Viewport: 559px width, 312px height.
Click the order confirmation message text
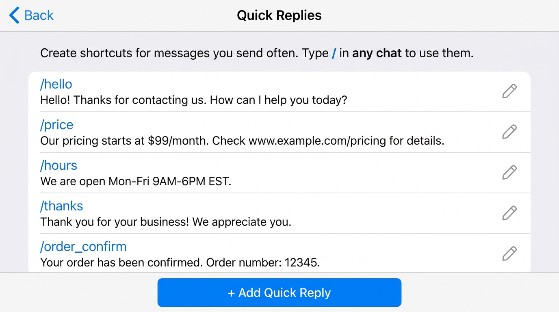click(180, 262)
